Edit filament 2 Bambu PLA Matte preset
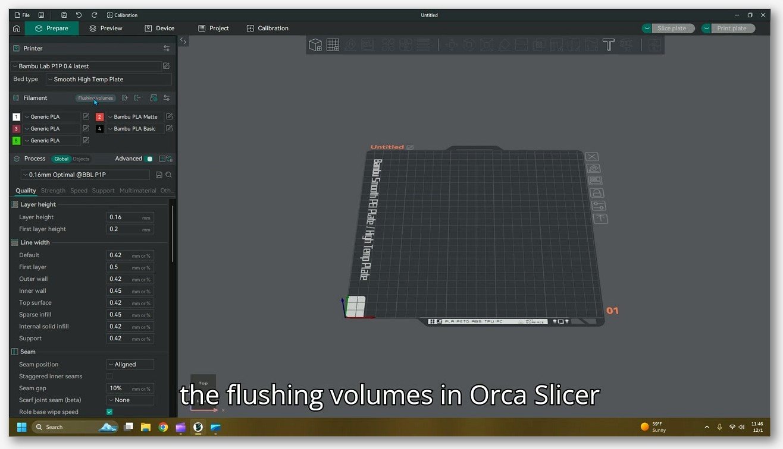This screenshot has width=783, height=449. pos(169,117)
